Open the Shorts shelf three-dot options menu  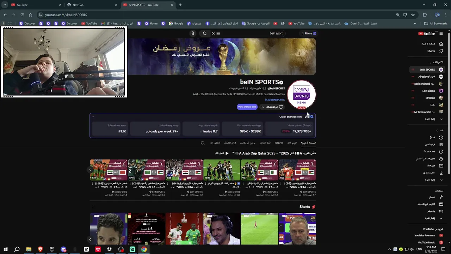[93, 207]
